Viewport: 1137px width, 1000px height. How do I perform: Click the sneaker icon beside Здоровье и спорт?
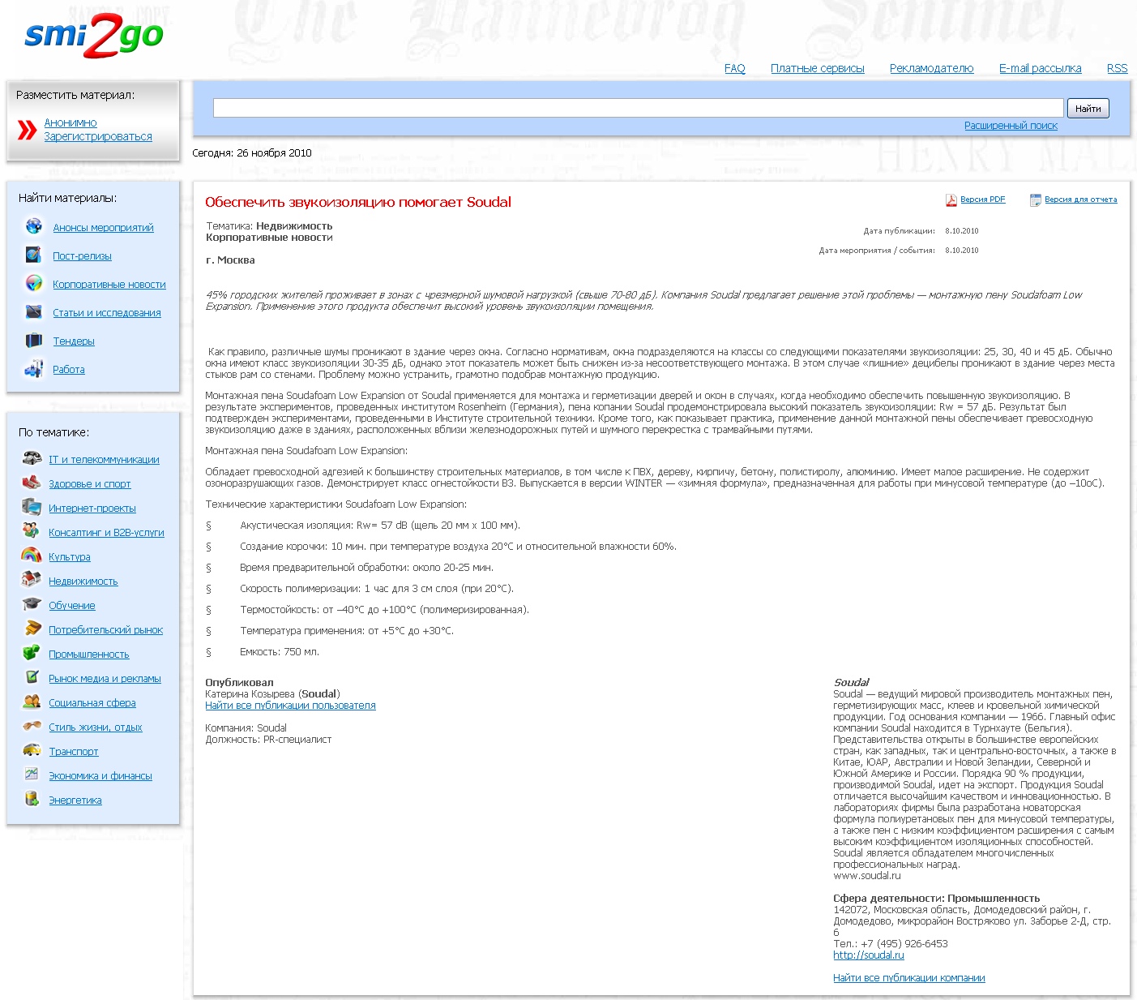click(32, 483)
